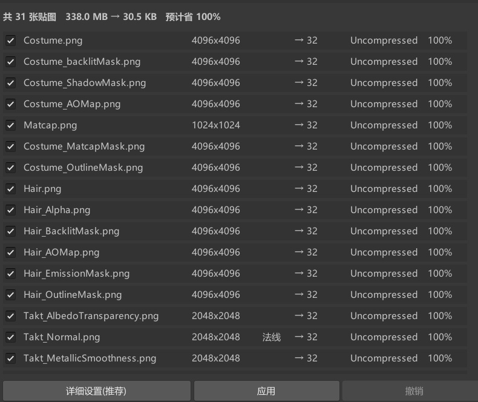Click 100% savings in Costume_AOMap.png row
The width and height of the screenshot is (478, 402).
click(440, 104)
